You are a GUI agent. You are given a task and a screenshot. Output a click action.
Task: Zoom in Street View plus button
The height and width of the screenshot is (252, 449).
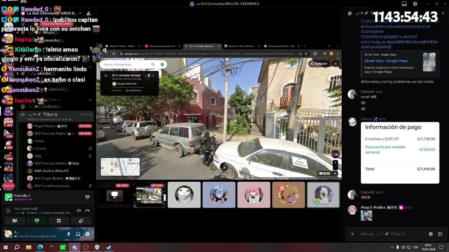(x=335, y=163)
